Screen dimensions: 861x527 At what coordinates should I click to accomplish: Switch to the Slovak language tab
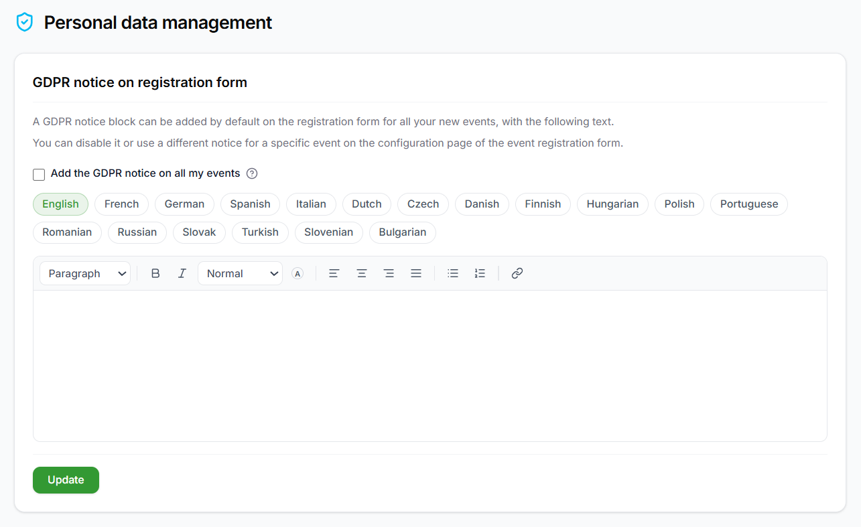click(199, 232)
